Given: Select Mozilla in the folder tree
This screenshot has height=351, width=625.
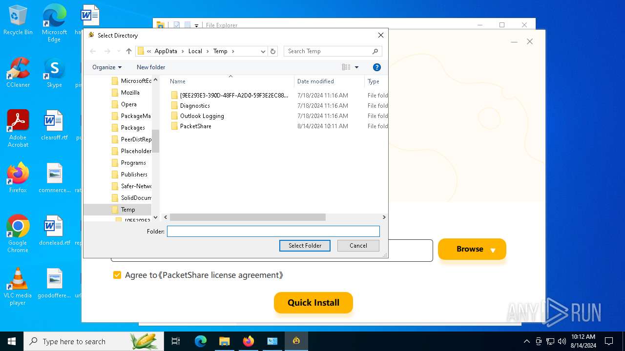Looking at the screenshot, I should [x=130, y=93].
